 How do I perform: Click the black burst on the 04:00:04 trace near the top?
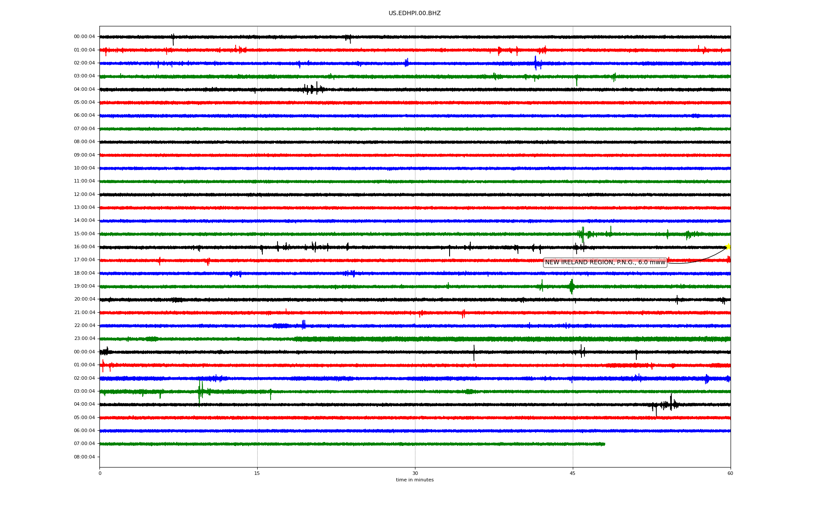pyautogui.click(x=313, y=89)
